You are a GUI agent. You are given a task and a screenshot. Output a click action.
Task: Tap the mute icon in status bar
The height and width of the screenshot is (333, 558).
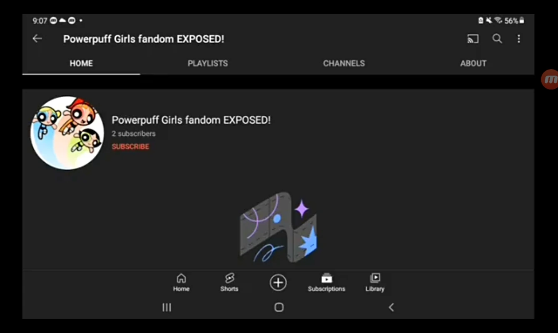point(489,20)
